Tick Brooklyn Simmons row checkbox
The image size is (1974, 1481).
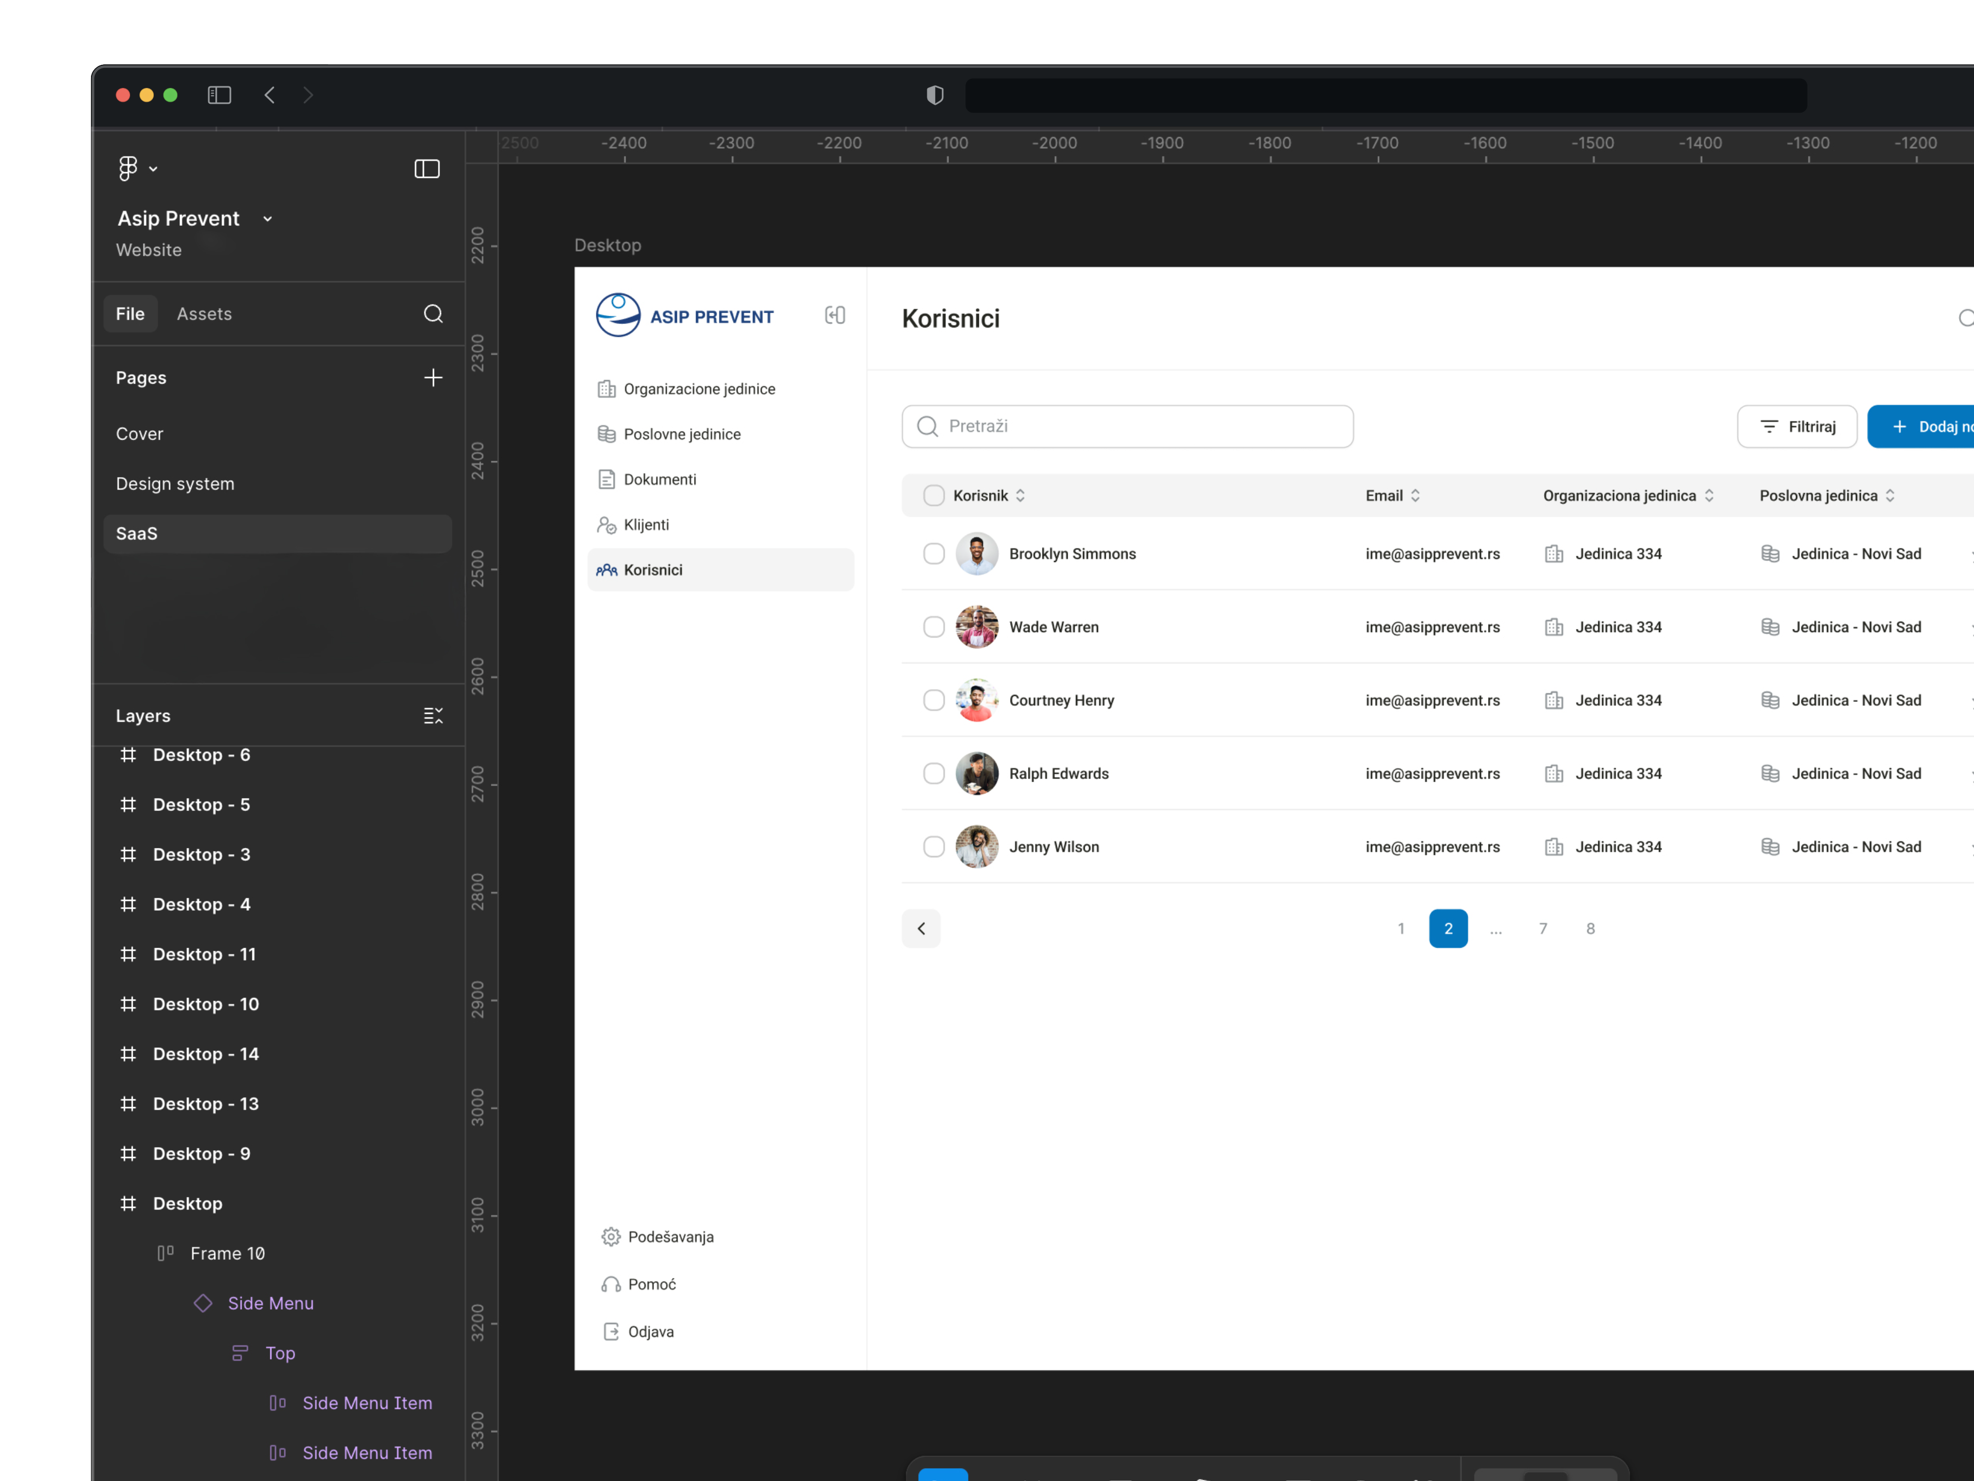coord(934,553)
